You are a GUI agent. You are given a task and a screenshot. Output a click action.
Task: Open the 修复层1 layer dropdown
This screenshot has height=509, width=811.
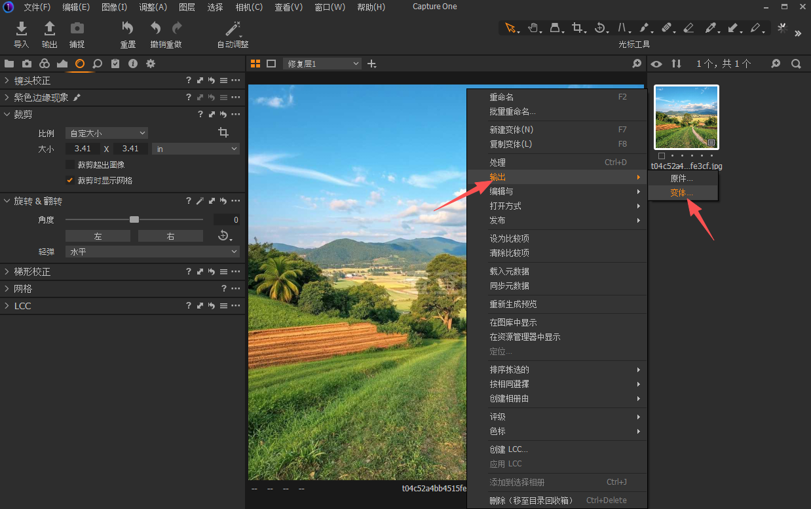[322, 64]
